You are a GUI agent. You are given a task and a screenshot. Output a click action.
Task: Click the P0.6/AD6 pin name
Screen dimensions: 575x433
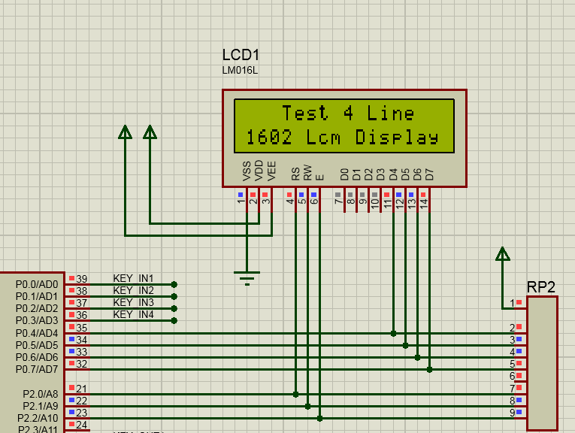pyautogui.click(x=37, y=358)
